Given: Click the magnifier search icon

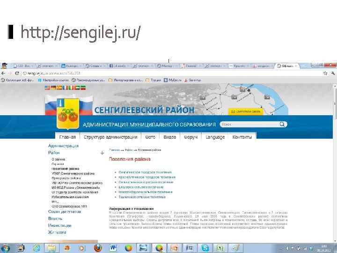Looking at the screenshot, I should [282, 124].
